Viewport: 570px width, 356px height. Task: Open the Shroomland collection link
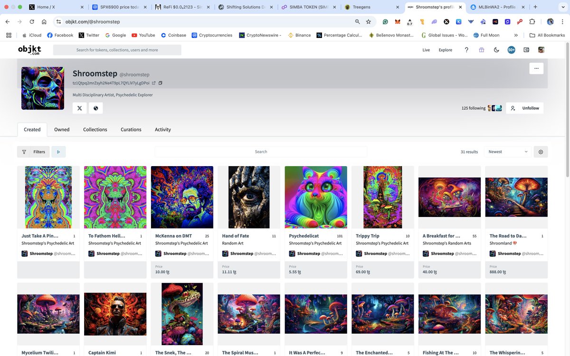pos(503,243)
